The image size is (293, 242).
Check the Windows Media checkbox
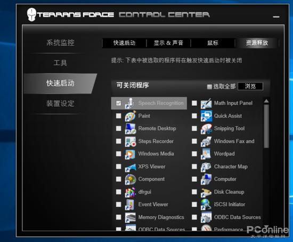pos(118,154)
